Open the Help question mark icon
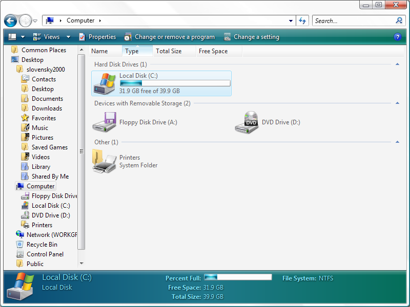410x307 pixels. [398, 37]
